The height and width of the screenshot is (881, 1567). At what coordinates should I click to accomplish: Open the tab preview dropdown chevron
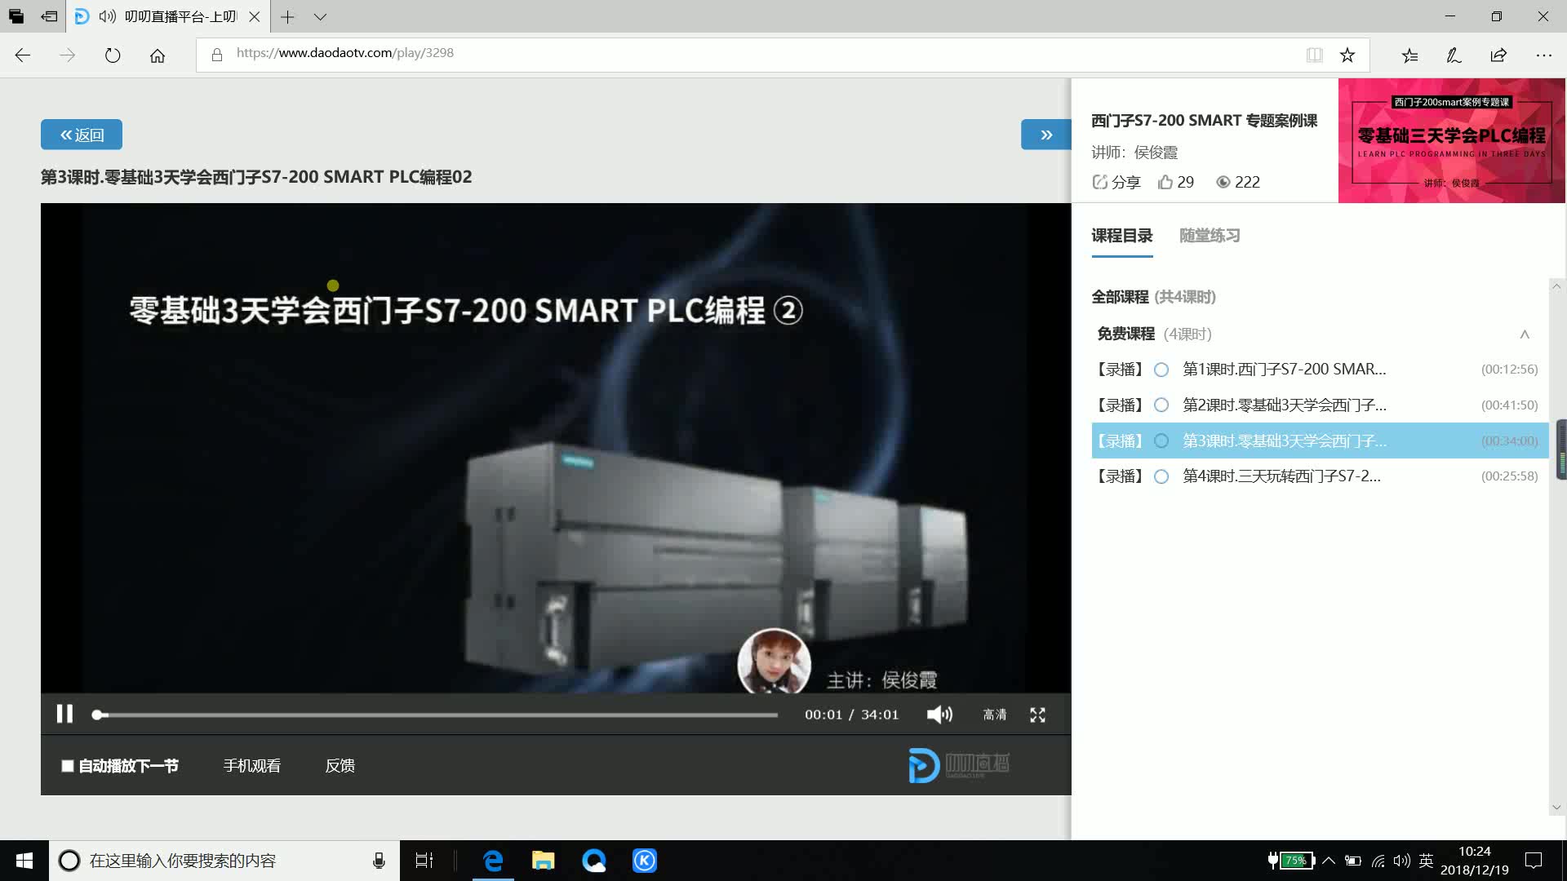pyautogui.click(x=320, y=16)
